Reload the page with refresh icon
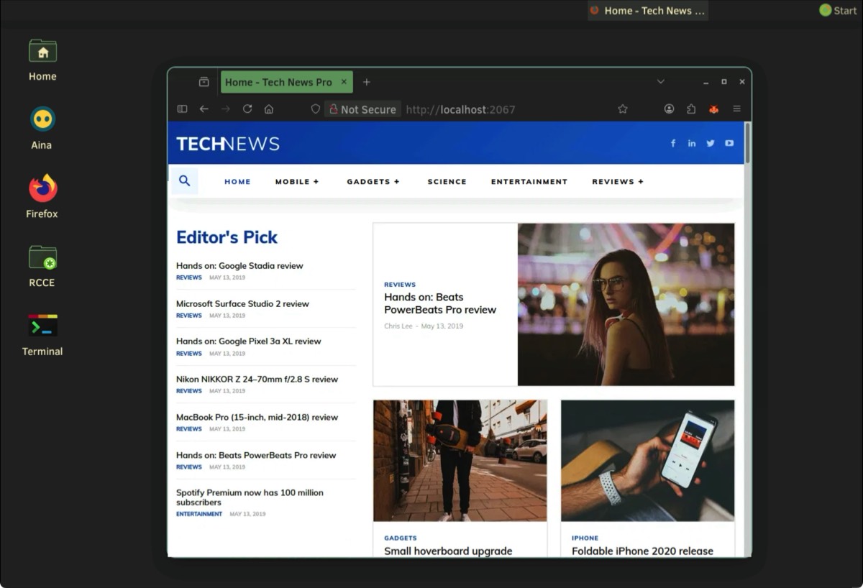 247,109
